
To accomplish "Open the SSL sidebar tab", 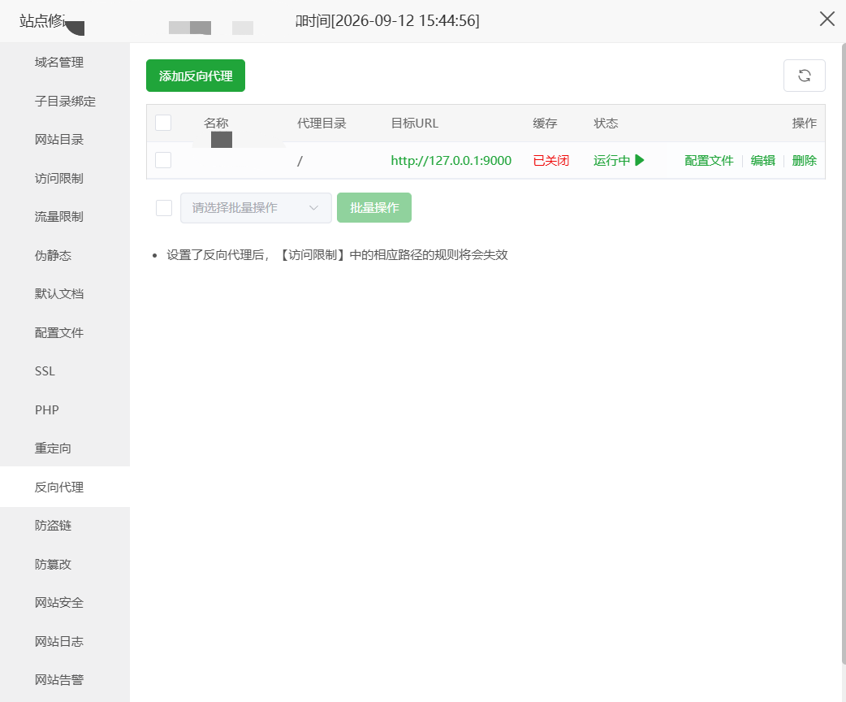I will pyautogui.click(x=65, y=371).
